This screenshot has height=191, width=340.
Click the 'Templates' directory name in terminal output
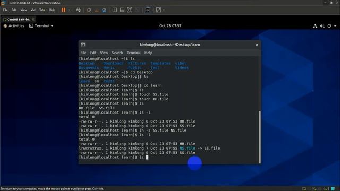[160, 63]
